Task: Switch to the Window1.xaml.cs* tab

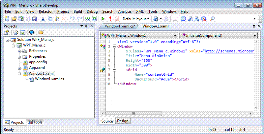Action: tap(120, 26)
